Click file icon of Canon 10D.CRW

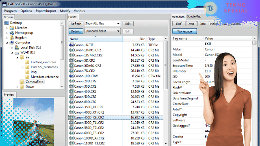tap(71, 76)
